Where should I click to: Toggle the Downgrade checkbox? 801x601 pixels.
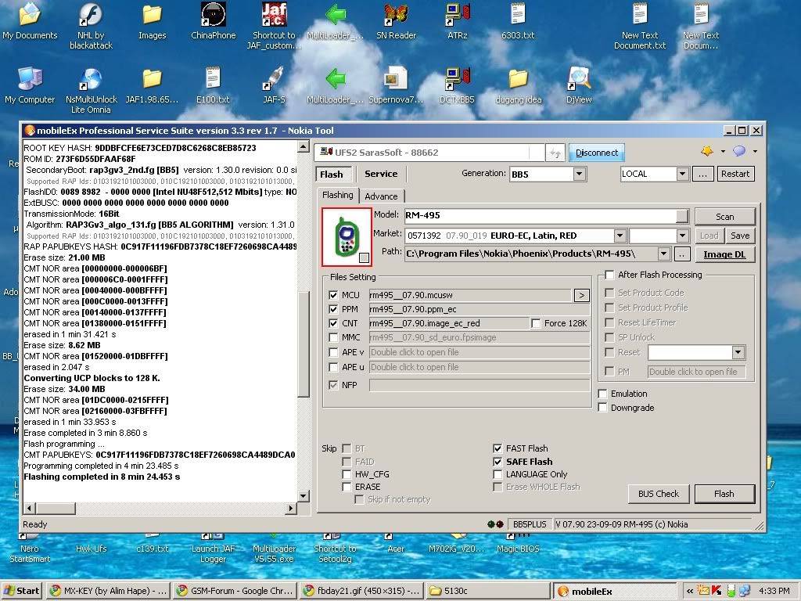tap(602, 408)
